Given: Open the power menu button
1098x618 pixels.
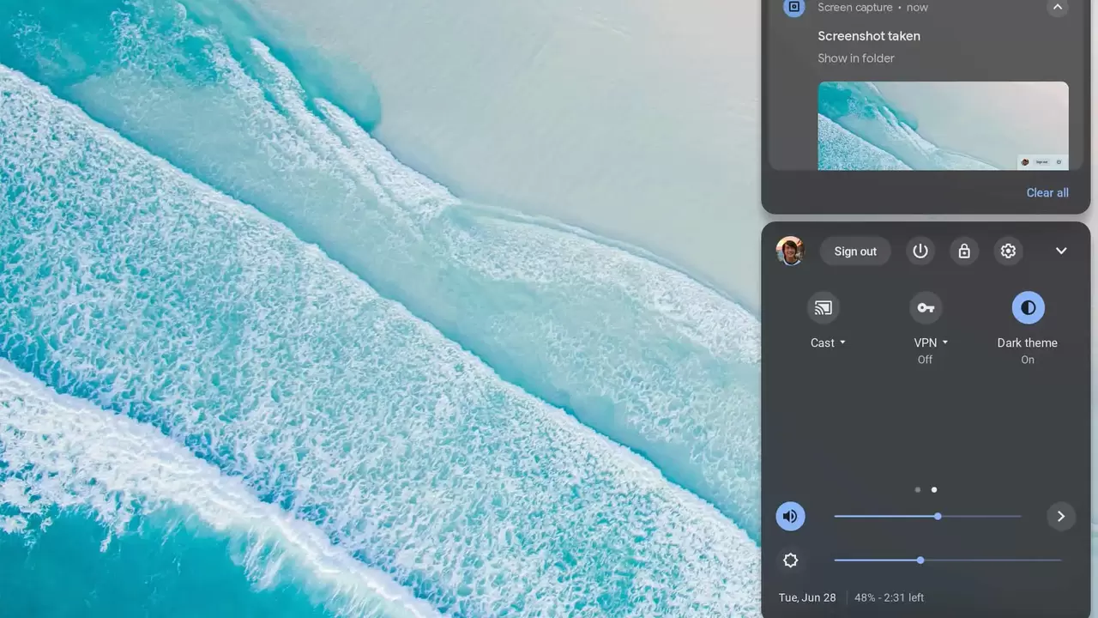Looking at the screenshot, I should pos(920,251).
